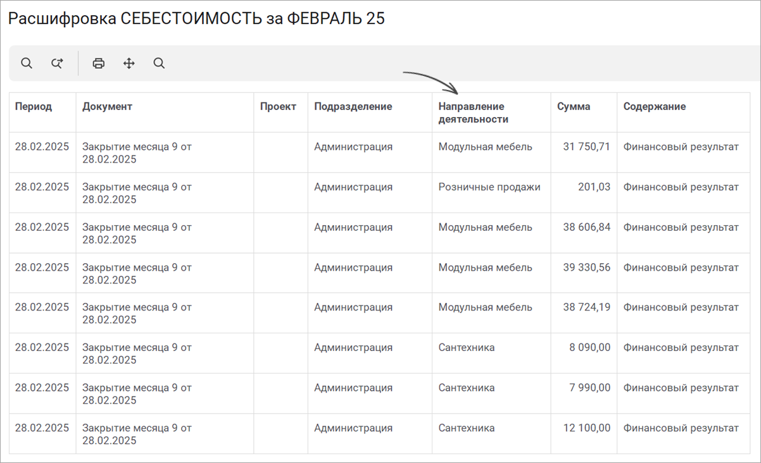
Task: Click the sum value 39 330,56
Action: (584, 273)
